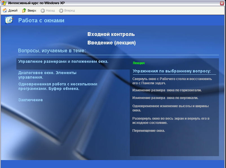Start exercise Свернуть окно с Рабочего стола
The width and height of the screenshot is (226, 168).
[172, 81]
